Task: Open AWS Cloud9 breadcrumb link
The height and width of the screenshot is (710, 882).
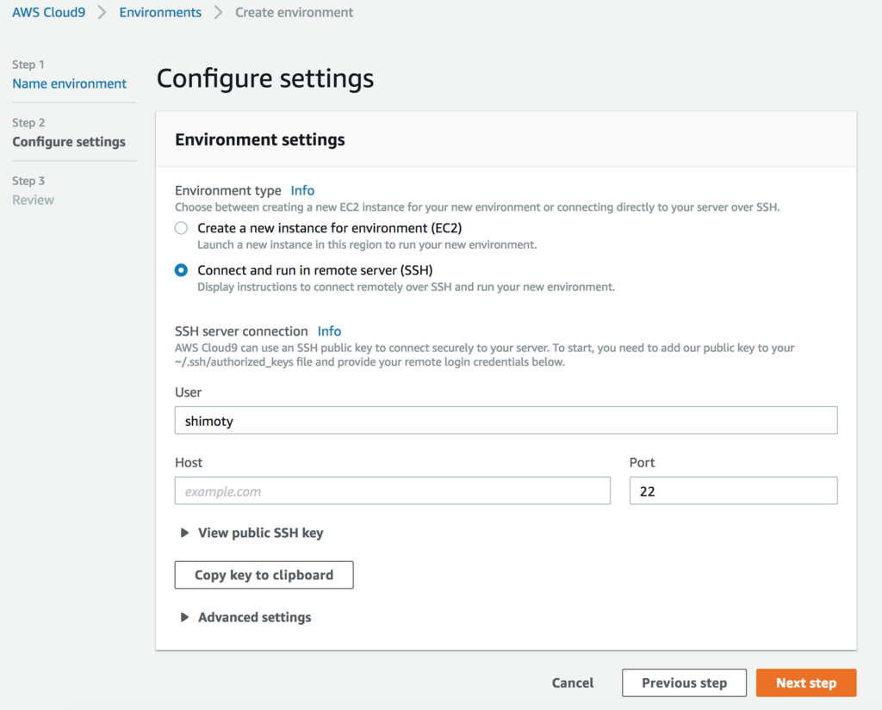Action: coord(48,13)
